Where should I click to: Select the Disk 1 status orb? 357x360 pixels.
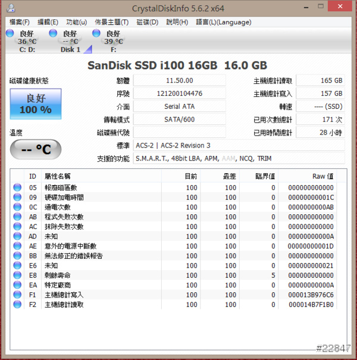(54, 33)
